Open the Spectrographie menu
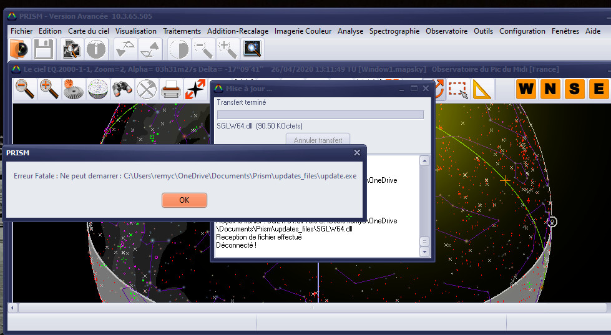The width and height of the screenshot is (611, 335). click(x=394, y=31)
